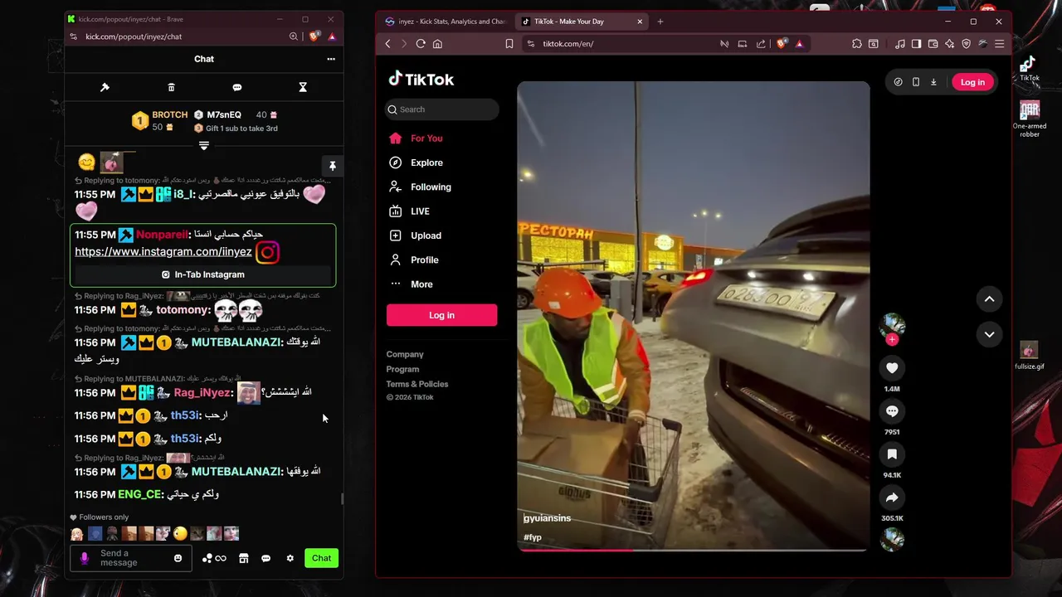Open the Brave Leo AI sparkle icon
The image size is (1062, 597).
950,44
